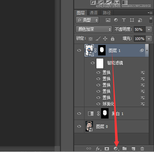
Task: Lock layer position move icon
Action: point(105,39)
